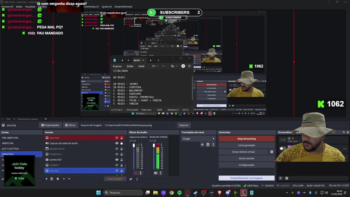The image size is (350, 197).
Task: Zoom out the preview with the minus icon
Action: [x=2, y=119]
